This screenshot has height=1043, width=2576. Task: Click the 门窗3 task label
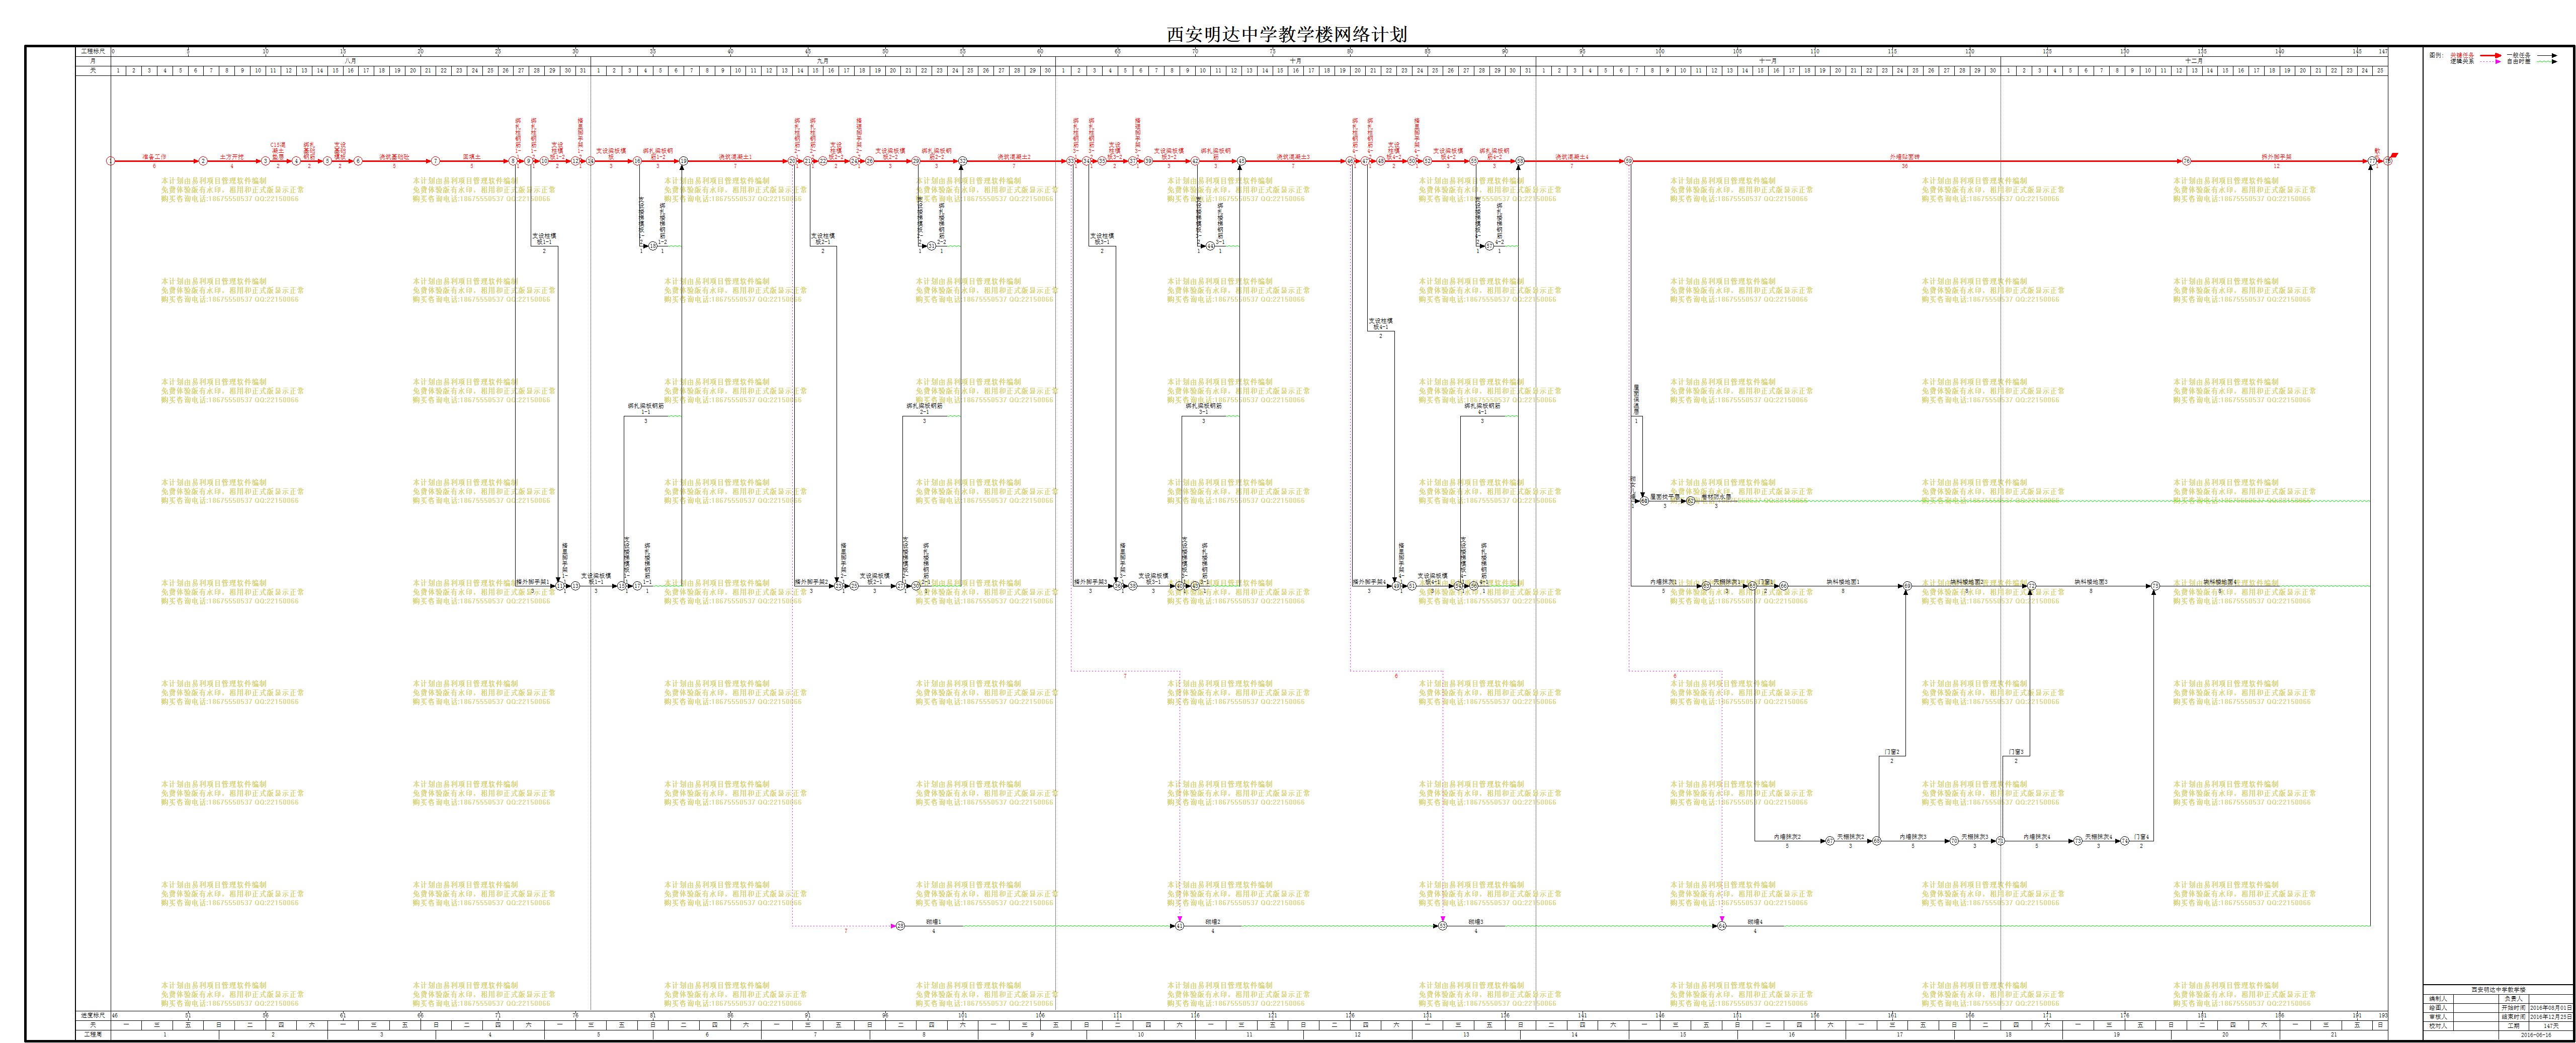[2016, 752]
